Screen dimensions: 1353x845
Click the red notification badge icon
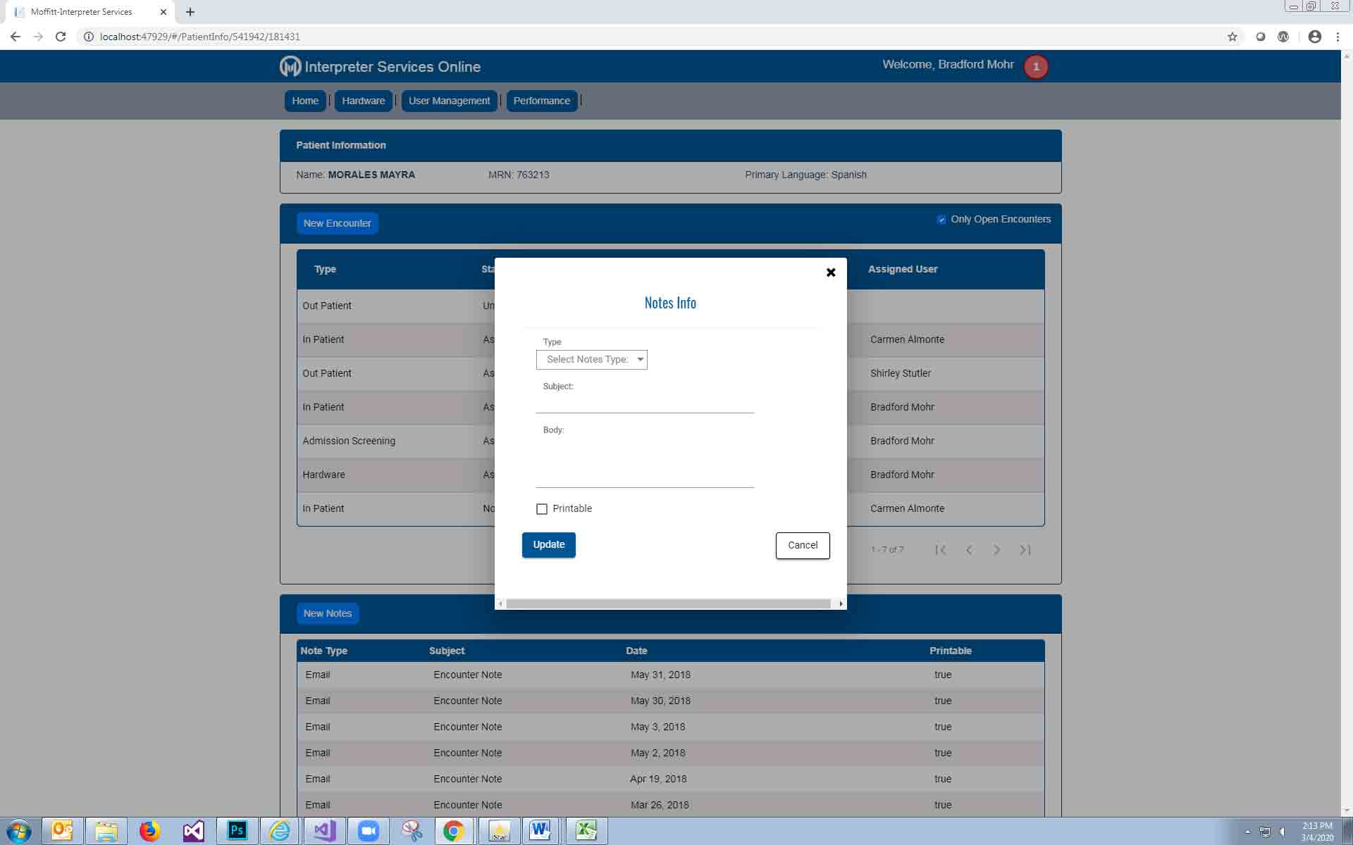click(x=1035, y=67)
